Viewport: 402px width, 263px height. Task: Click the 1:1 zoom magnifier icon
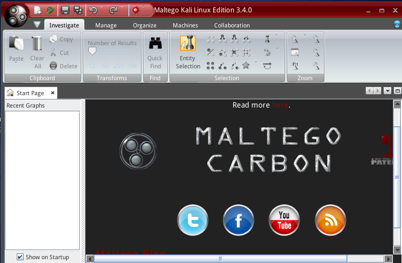pos(295,66)
